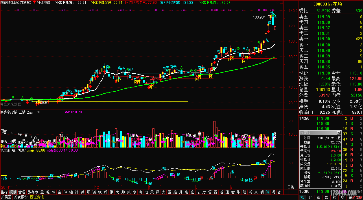363x200 pixels.
Task: Select the 雷 template button
Action: [169, 192]
